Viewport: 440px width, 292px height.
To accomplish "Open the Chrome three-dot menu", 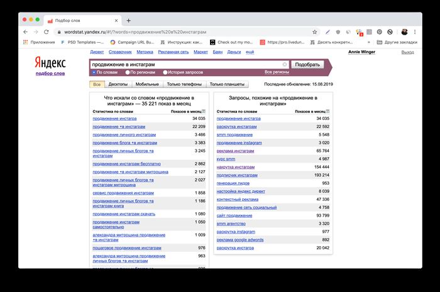I will tap(415, 32).
